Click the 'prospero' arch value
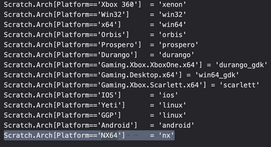The image size is (271, 147). (x=178, y=45)
